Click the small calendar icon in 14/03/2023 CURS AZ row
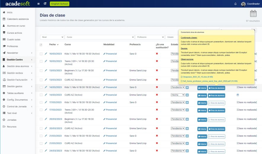The image size is (262, 154). point(238,95)
